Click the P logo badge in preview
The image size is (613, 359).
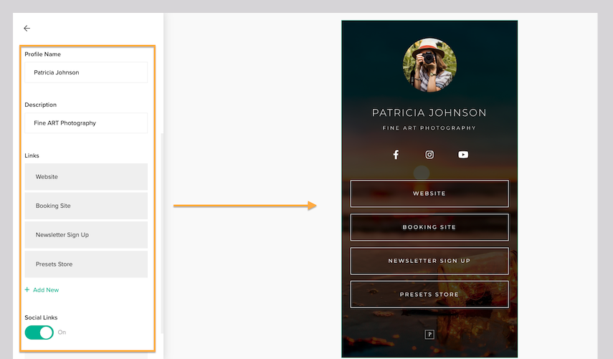(x=429, y=335)
